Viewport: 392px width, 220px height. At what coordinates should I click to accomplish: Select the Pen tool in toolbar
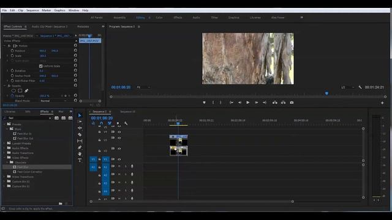coord(80,147)
